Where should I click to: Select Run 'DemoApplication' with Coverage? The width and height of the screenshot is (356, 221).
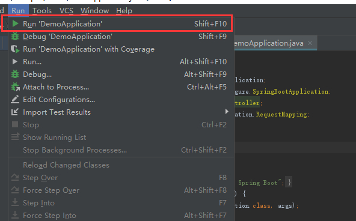121,49
